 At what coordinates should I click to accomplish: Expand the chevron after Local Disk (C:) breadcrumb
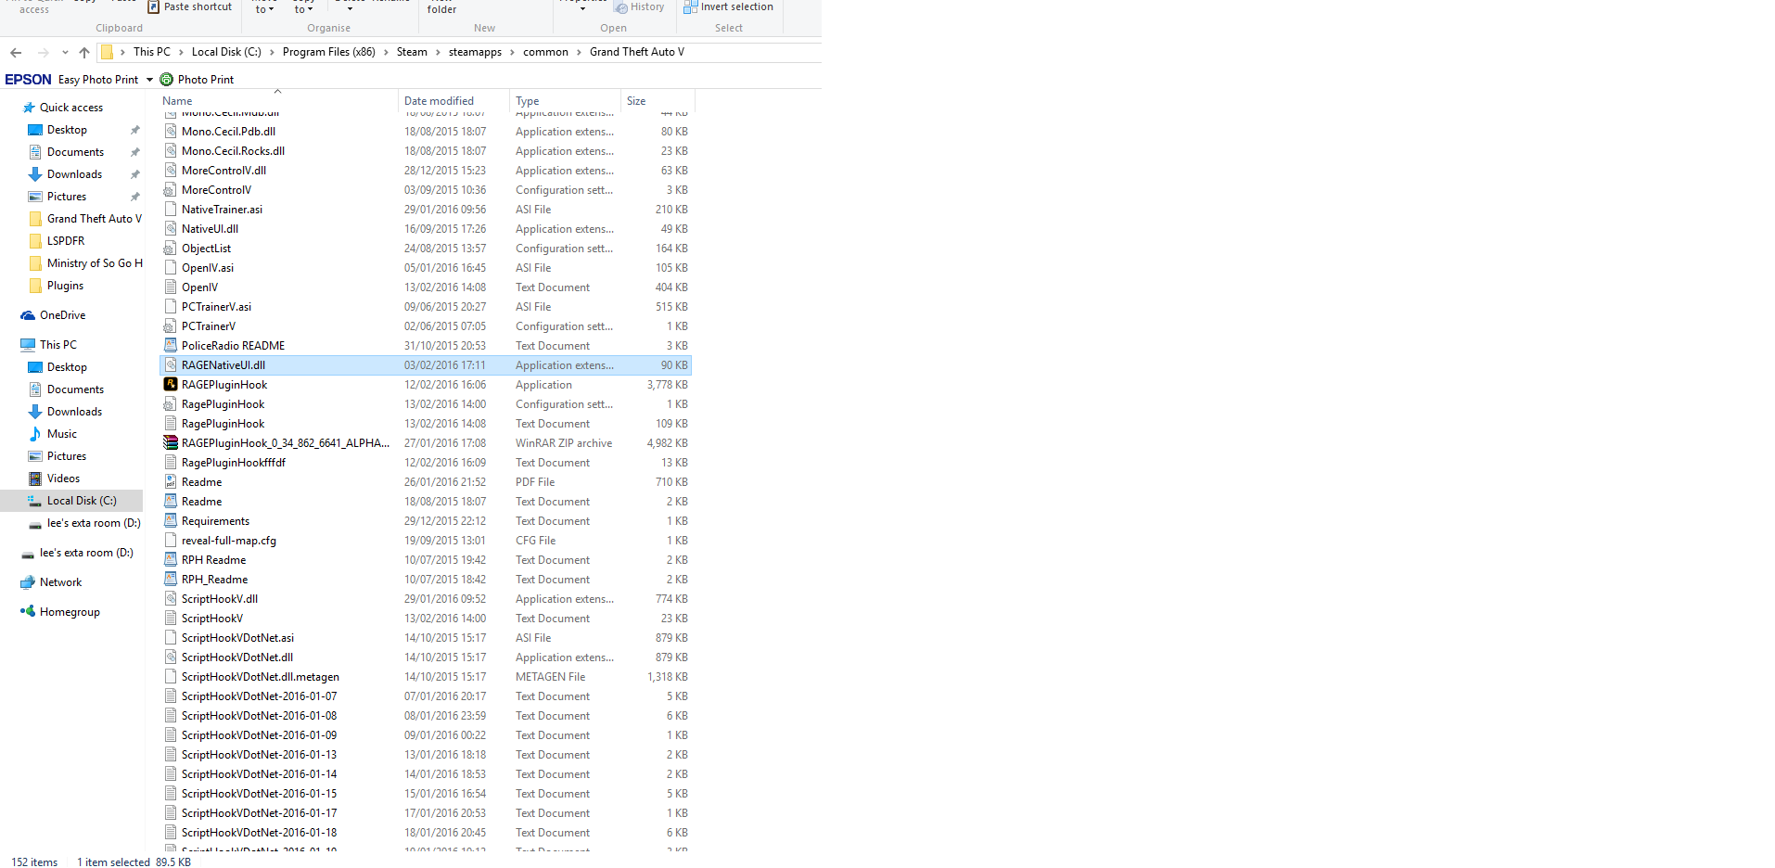coord(272,52)
